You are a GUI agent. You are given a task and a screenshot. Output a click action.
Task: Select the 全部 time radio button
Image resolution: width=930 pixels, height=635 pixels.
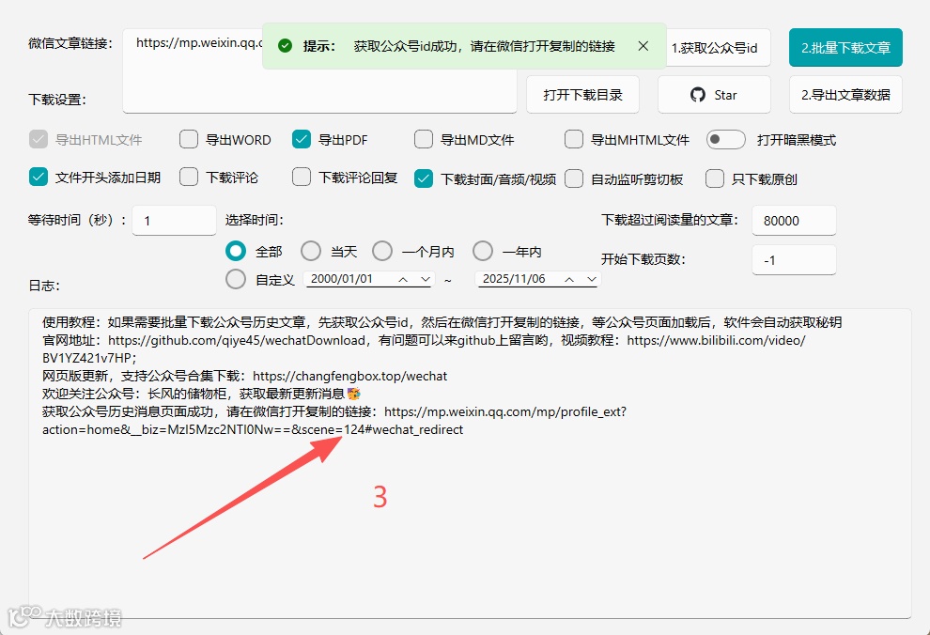tap(236, 252)
